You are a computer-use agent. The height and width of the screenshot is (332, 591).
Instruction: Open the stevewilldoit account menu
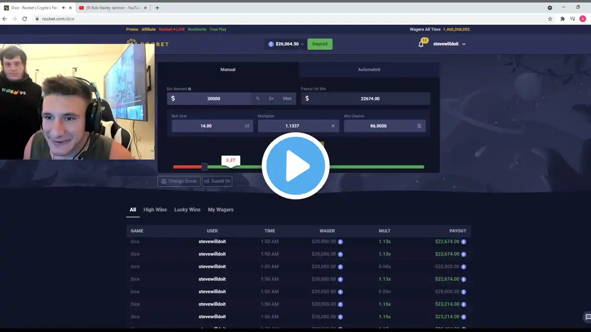[x=449, y=44]
